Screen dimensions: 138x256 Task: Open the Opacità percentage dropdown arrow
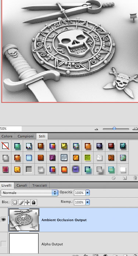click(x=88, y=193)
